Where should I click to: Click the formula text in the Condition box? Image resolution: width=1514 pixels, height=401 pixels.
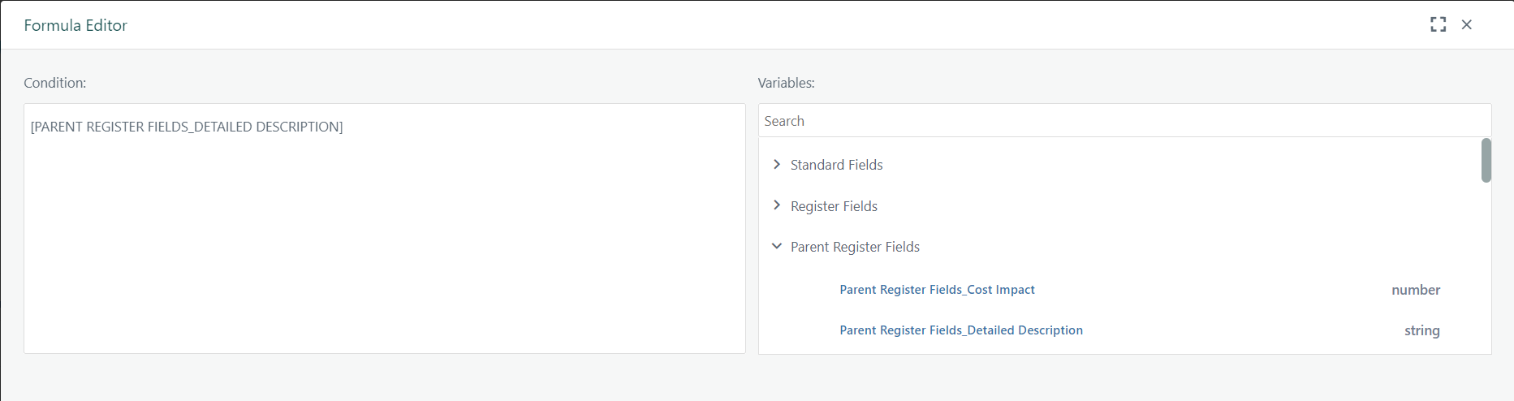(x=187, y=127)
